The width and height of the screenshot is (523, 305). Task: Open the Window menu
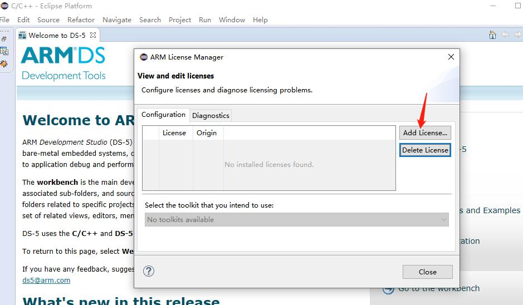coord(232,19)
